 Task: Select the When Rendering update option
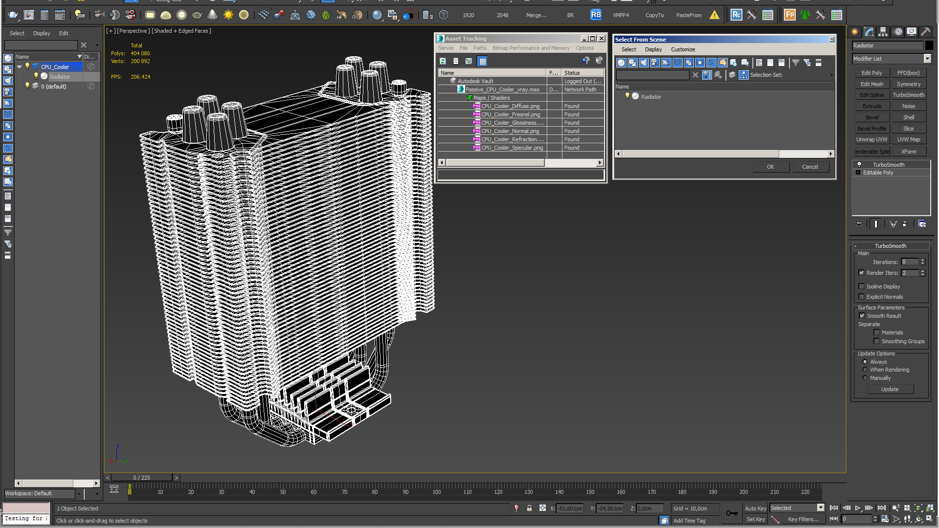point(865,370)
